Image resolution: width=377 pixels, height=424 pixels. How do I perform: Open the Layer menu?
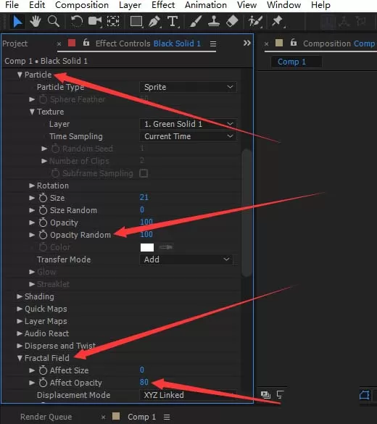(130, 5)
